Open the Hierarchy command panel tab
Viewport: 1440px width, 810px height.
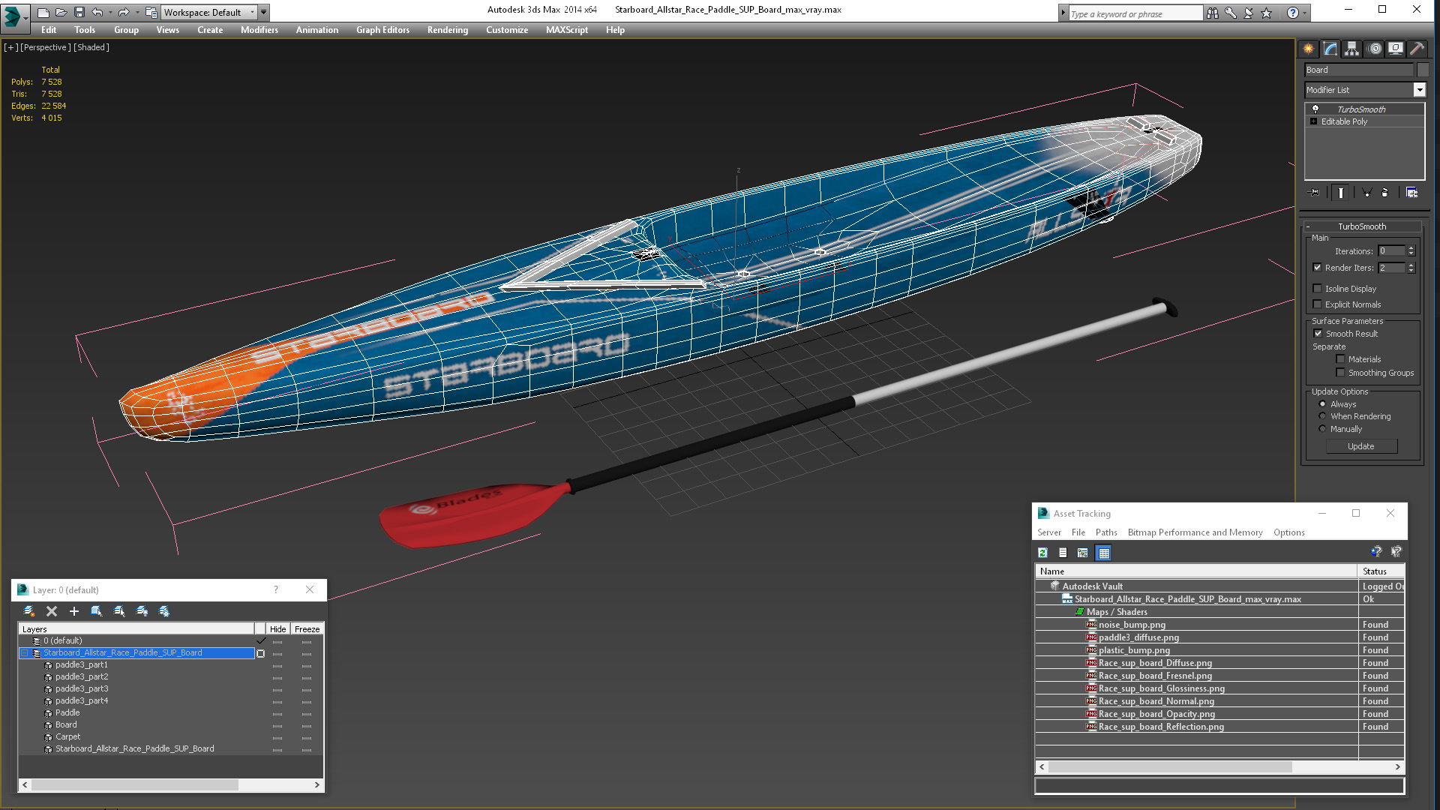(x=1351, y=49)
